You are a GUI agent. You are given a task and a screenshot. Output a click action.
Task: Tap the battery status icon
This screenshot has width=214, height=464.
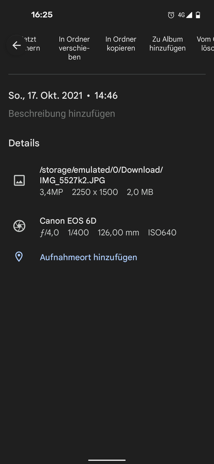click(x=198, y=15)
